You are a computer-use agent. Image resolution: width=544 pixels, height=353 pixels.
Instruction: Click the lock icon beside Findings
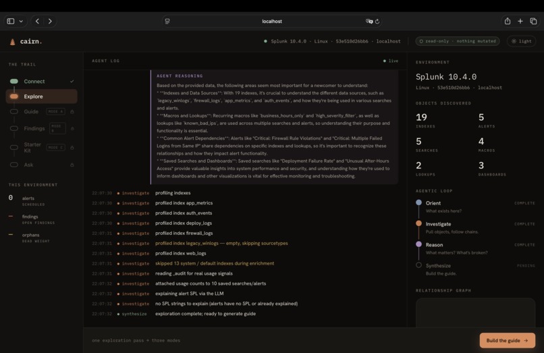[x=72, y=128]
